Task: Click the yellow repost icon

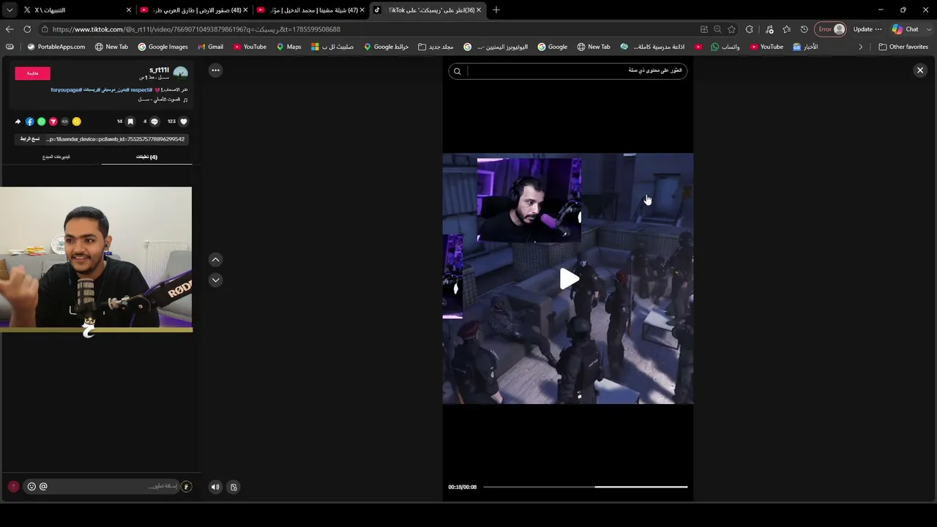Action: click(x=77, y=122)
